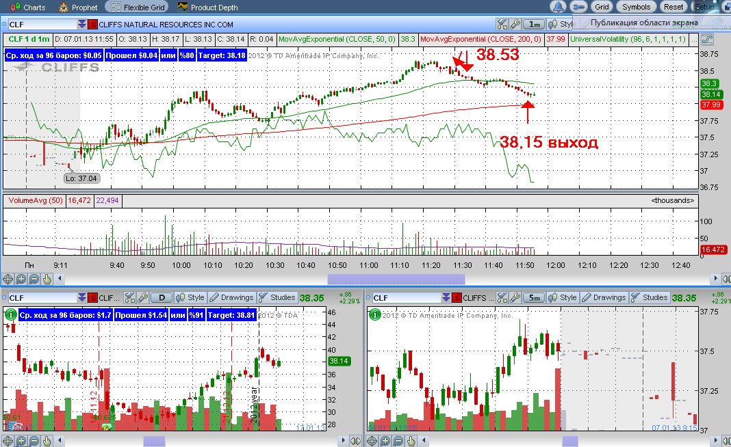Image resolution: width=731 pixels, height=447 pixels.
Task: Open Style menu in top chart
Action: [x=561, y=24]
